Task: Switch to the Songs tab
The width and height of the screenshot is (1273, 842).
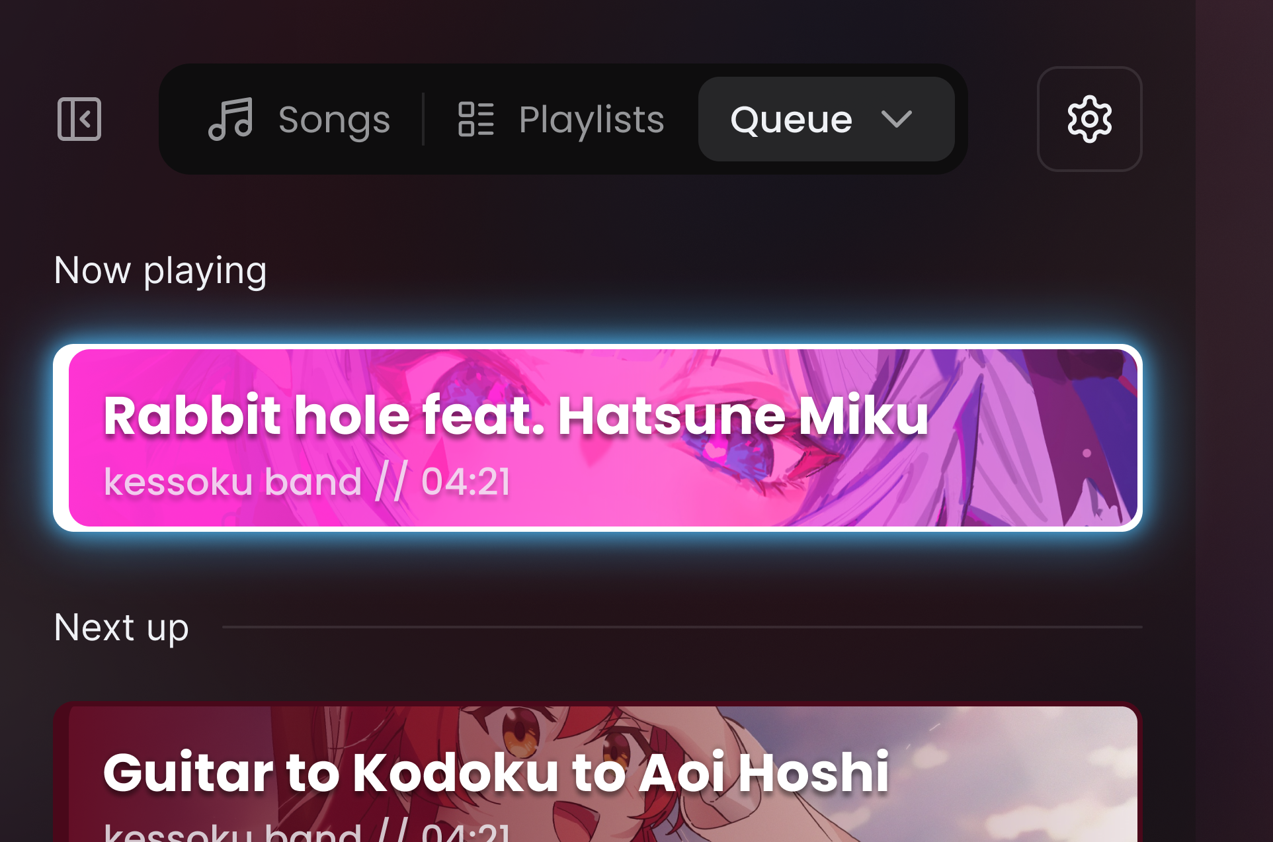Action: click(x=299, y=119)
